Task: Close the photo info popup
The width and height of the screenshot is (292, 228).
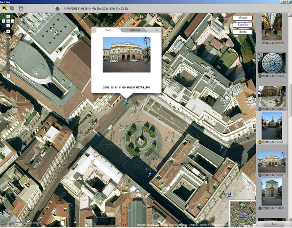Action: (156, 30)
